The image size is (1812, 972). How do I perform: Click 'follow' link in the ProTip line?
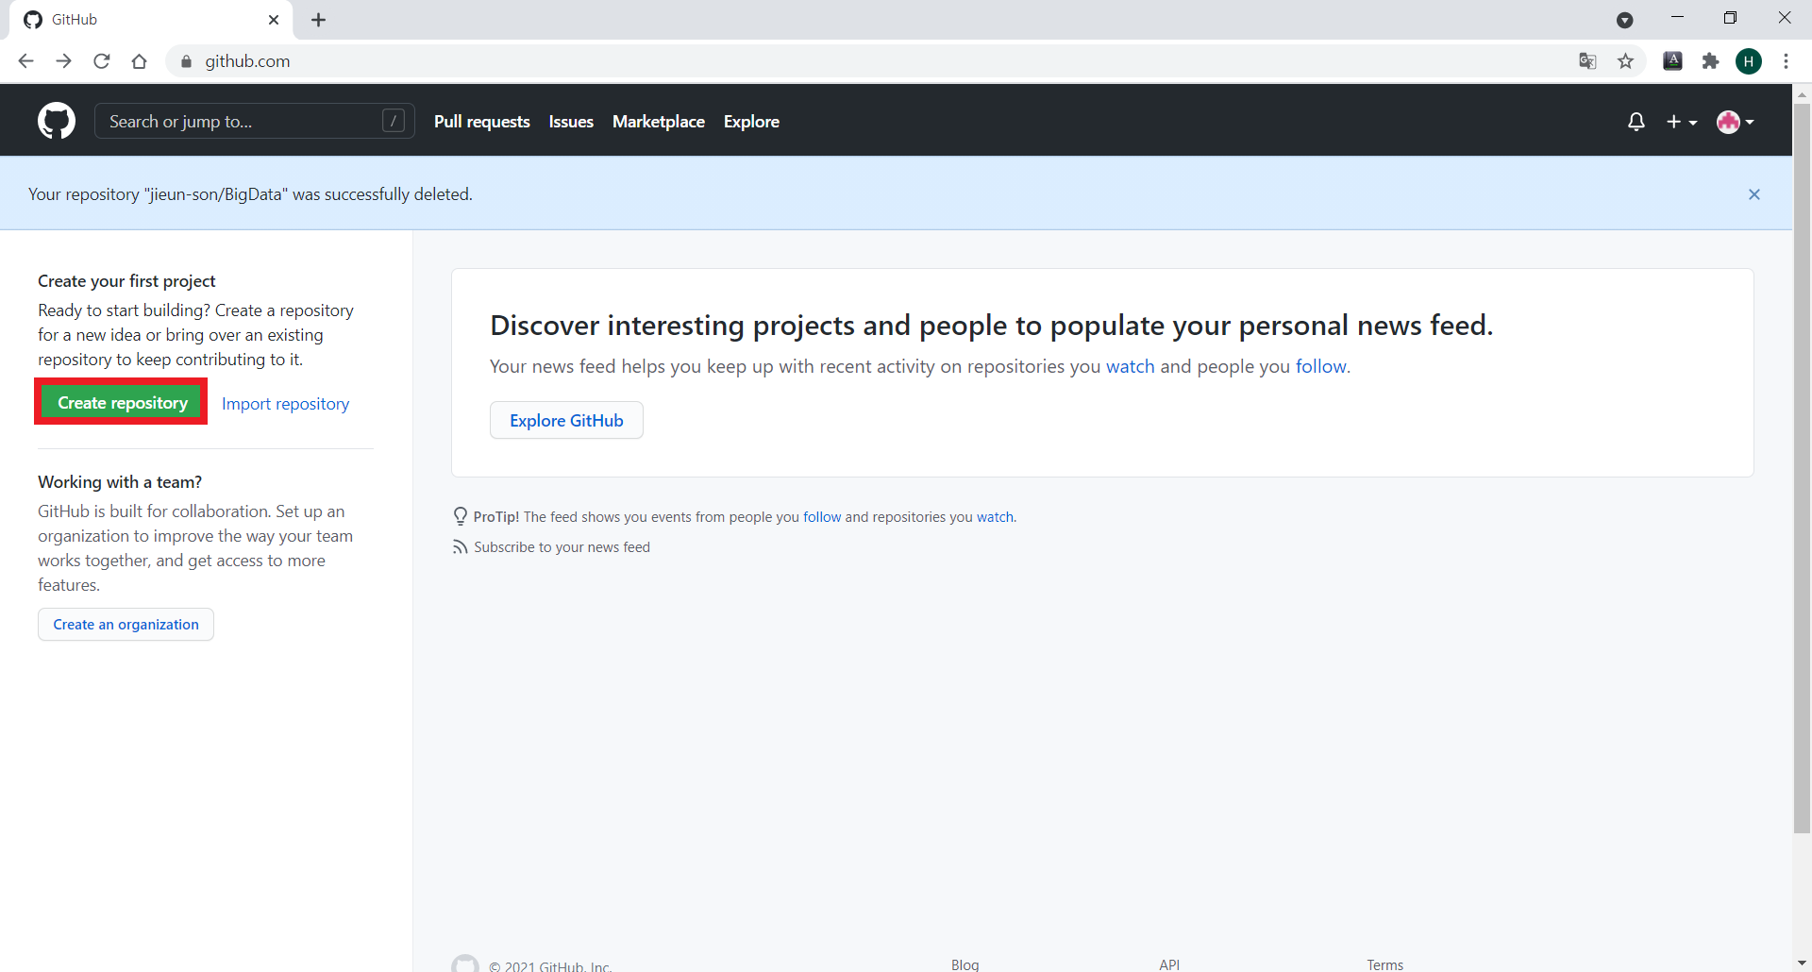click(x=822, y=517)
